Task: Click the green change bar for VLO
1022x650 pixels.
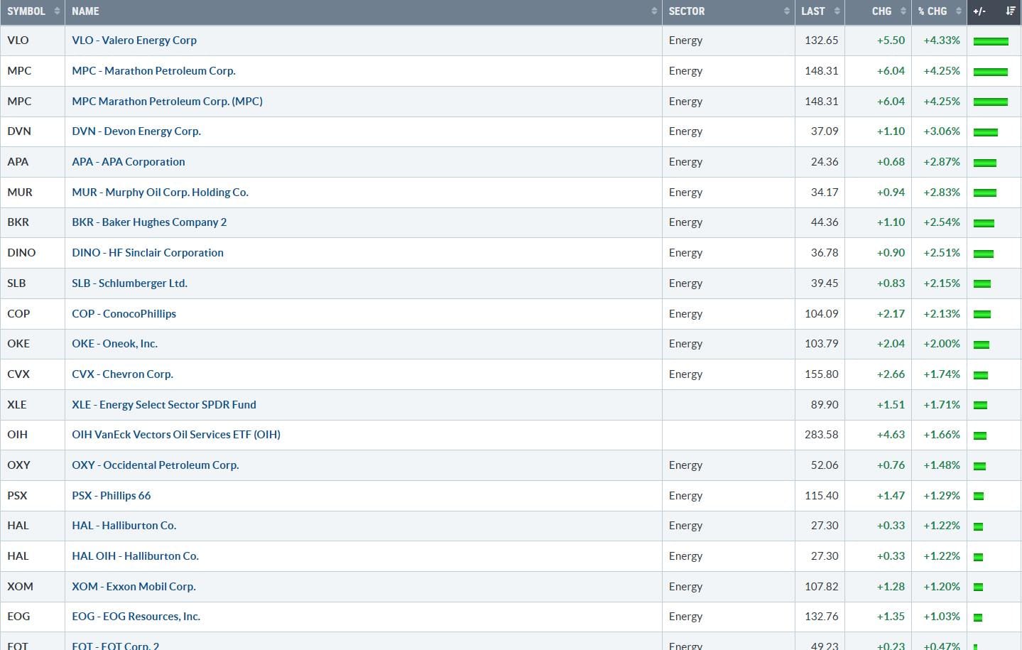Action: tap(991, 41)
